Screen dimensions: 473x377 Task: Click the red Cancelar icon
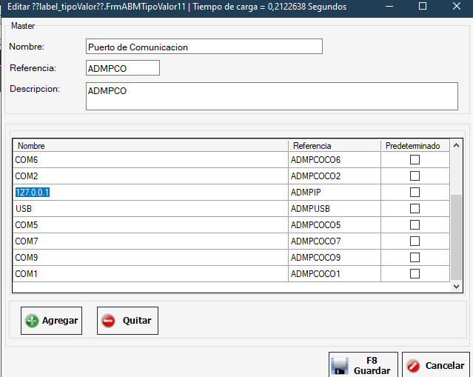coord(413,366)
